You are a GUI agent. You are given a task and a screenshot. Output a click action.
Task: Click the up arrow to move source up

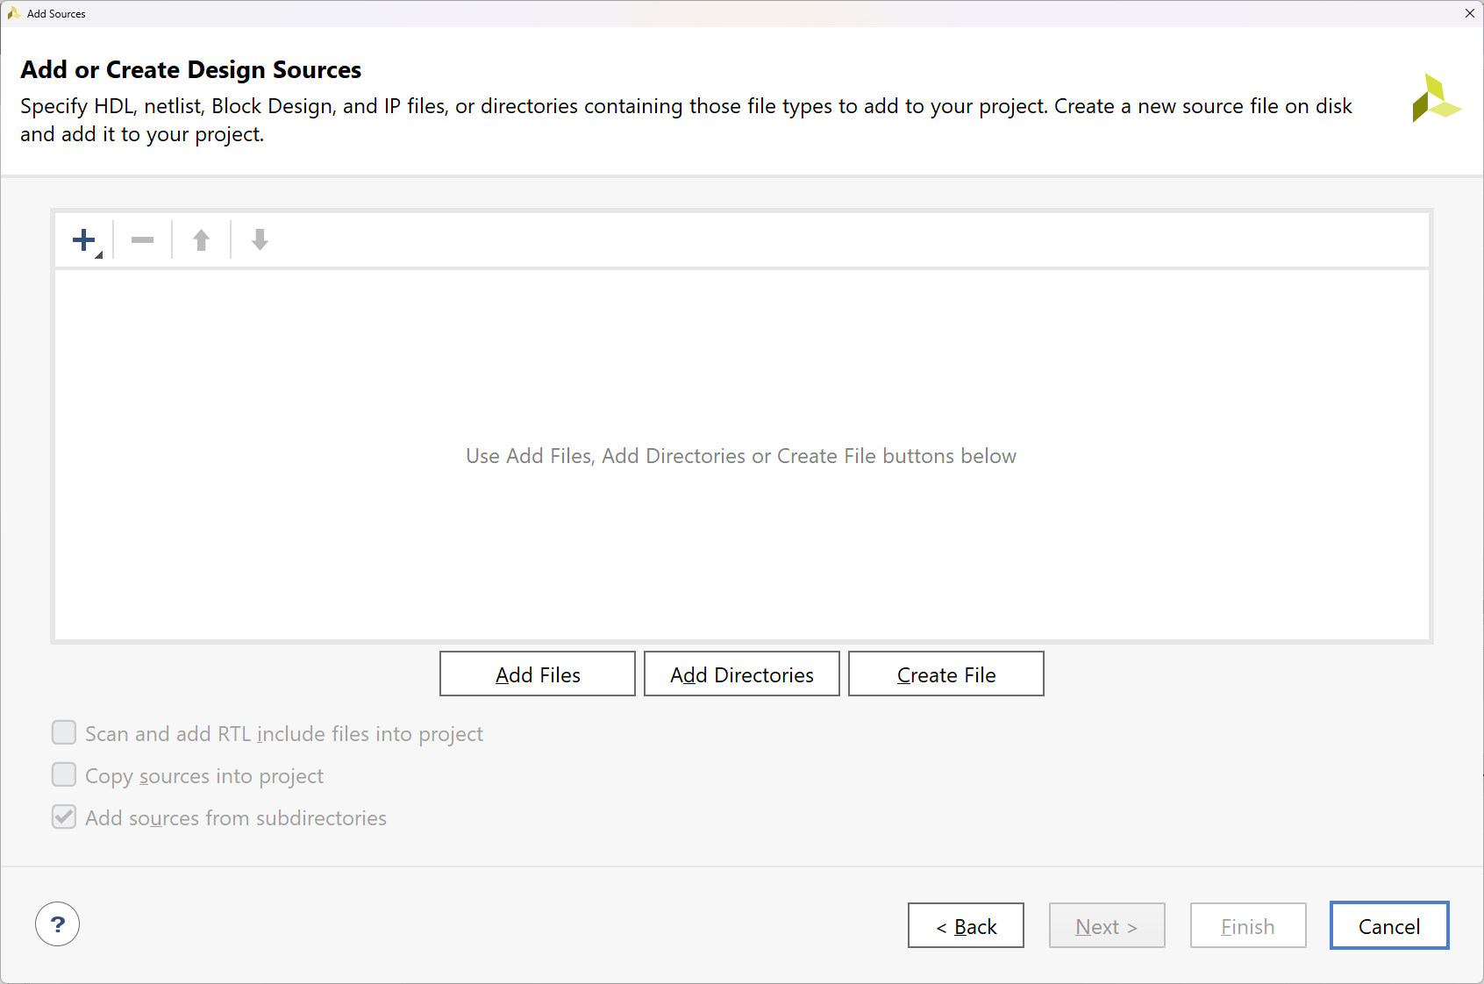200,239
